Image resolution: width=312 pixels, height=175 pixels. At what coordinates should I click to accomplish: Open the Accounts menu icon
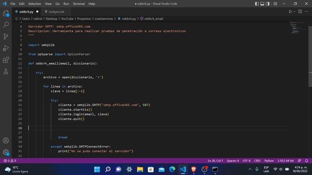point(6,140)
